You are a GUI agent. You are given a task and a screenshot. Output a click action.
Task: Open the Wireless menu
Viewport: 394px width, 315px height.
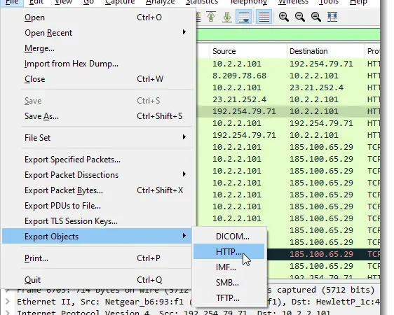click(x=293, y=2)
